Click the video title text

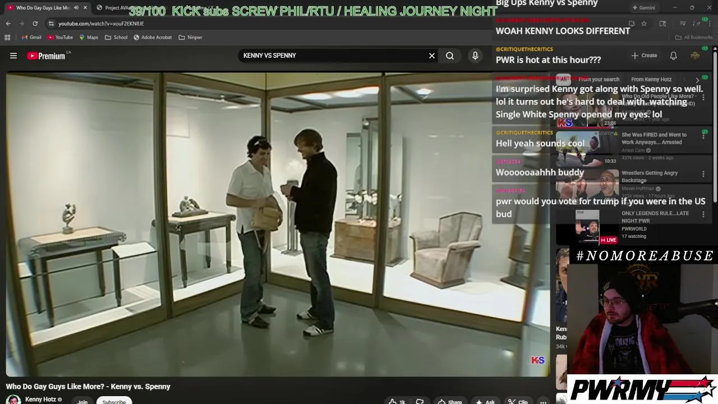[x=88, y=387]
